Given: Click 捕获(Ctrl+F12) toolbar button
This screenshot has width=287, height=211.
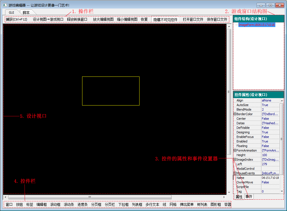Looking at the screenshot, I should click(16, 19).
